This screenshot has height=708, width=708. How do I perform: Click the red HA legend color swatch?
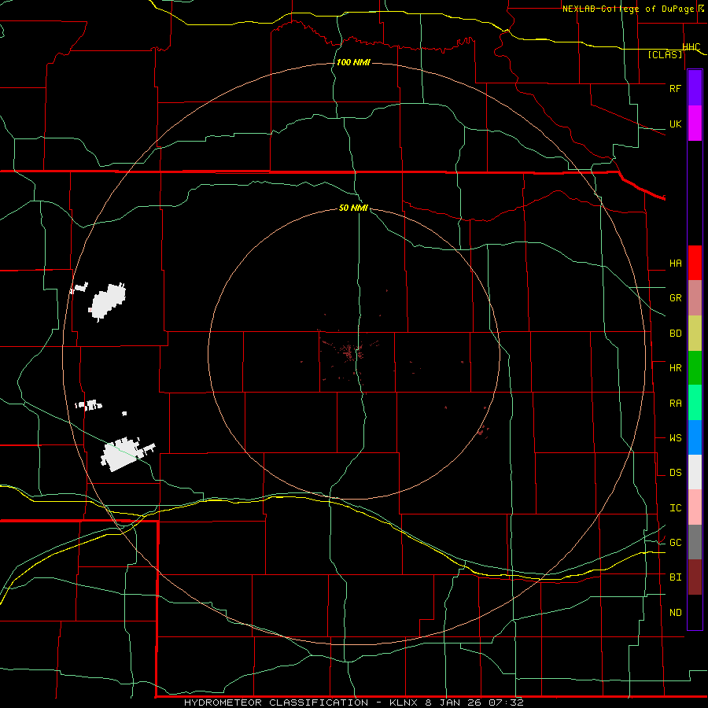[695, 263]
